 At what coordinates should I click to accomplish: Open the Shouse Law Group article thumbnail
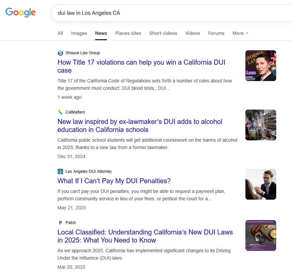click(261, 66)
